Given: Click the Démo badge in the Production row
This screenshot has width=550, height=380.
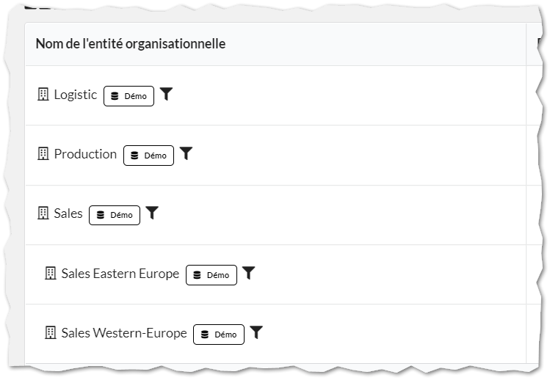Looking at the screenshot, I should (149, 156).
